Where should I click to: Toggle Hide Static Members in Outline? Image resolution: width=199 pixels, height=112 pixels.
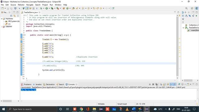coord(193,16)
